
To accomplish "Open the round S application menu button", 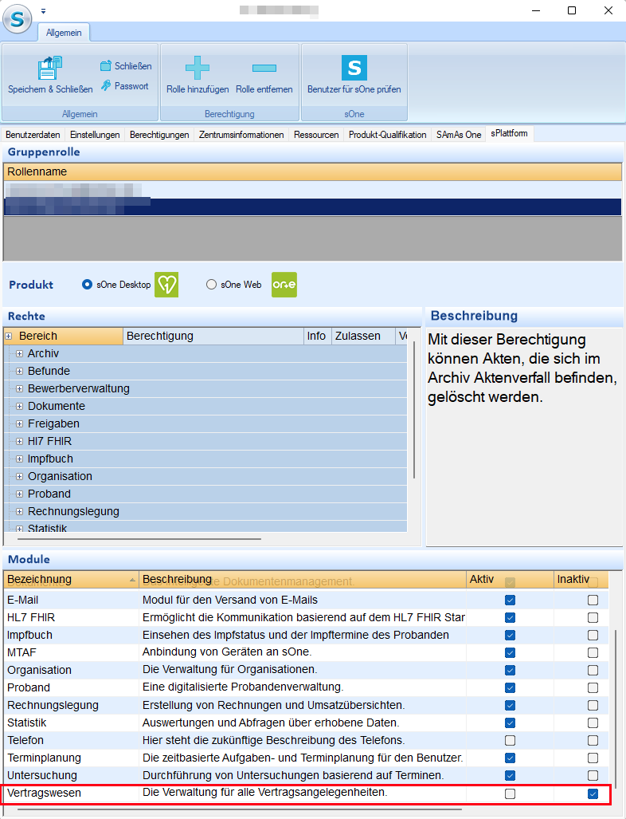I will [18, 20].
